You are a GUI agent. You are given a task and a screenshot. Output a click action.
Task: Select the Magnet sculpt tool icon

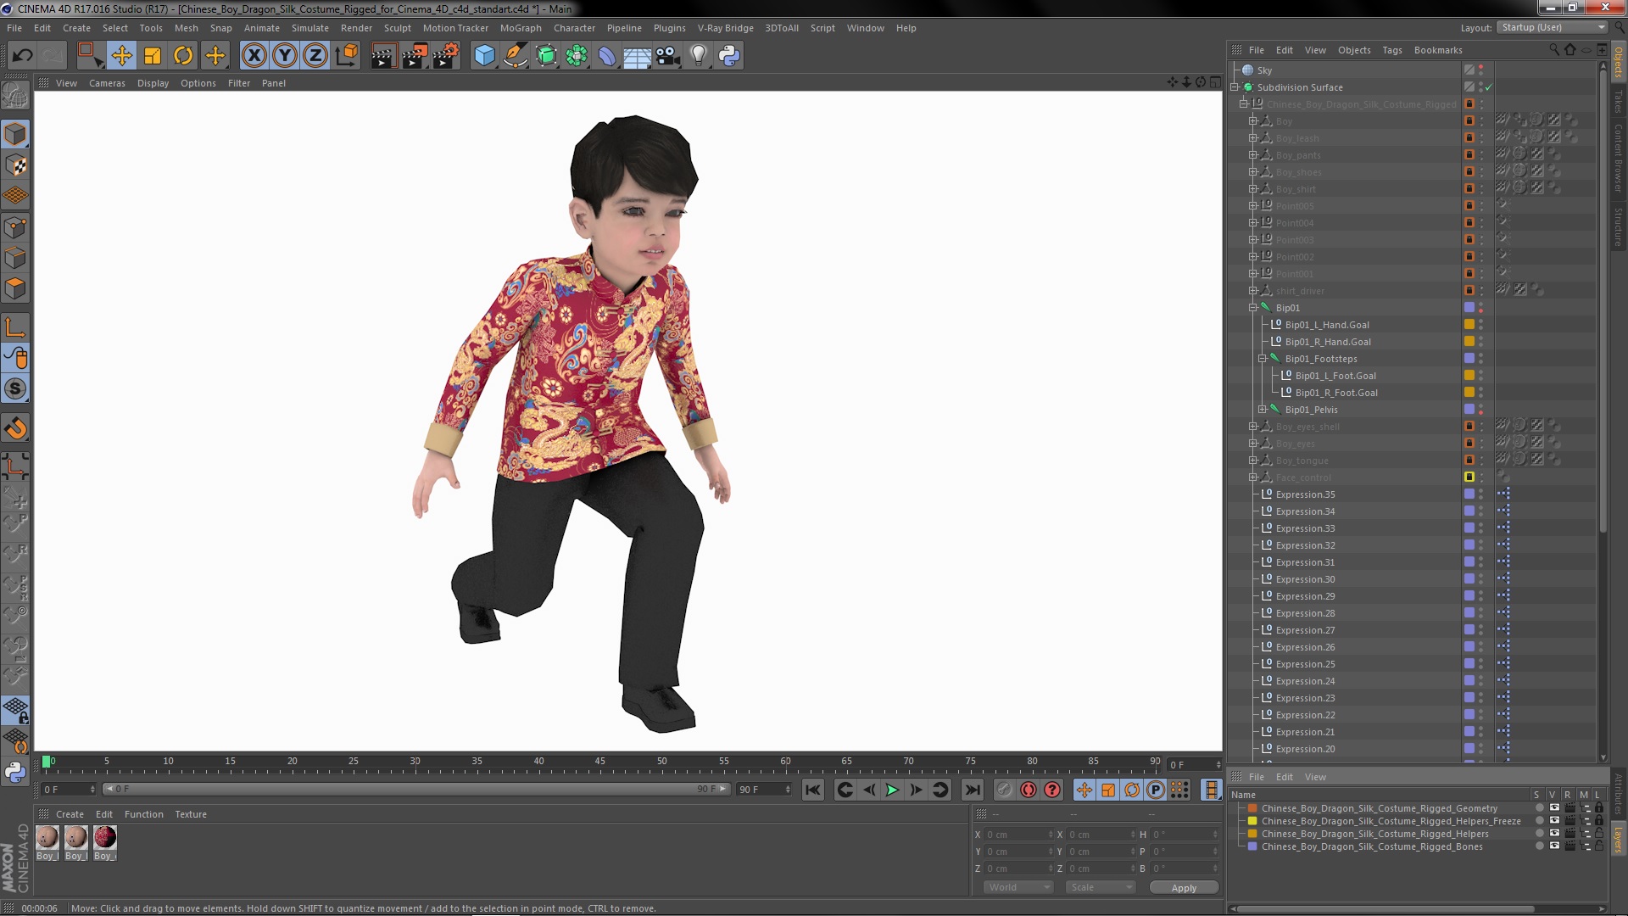pos(15,428)
